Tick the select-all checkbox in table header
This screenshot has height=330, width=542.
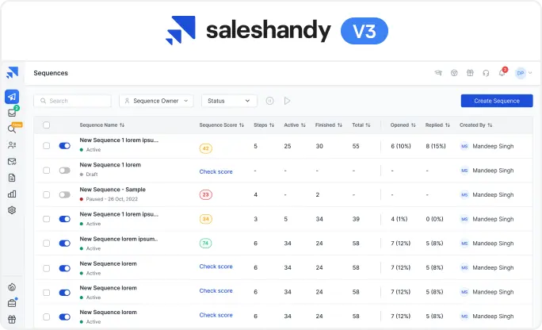click(x=46, y=125)
